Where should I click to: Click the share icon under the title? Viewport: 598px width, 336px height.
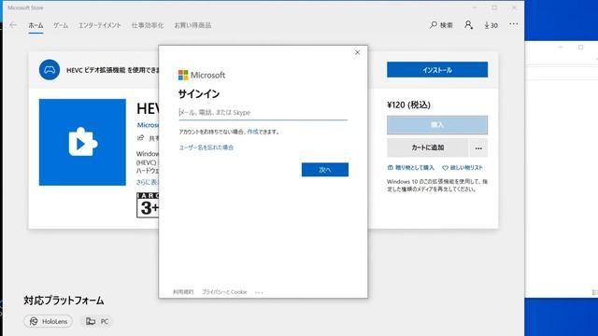[x=141, y=138]
